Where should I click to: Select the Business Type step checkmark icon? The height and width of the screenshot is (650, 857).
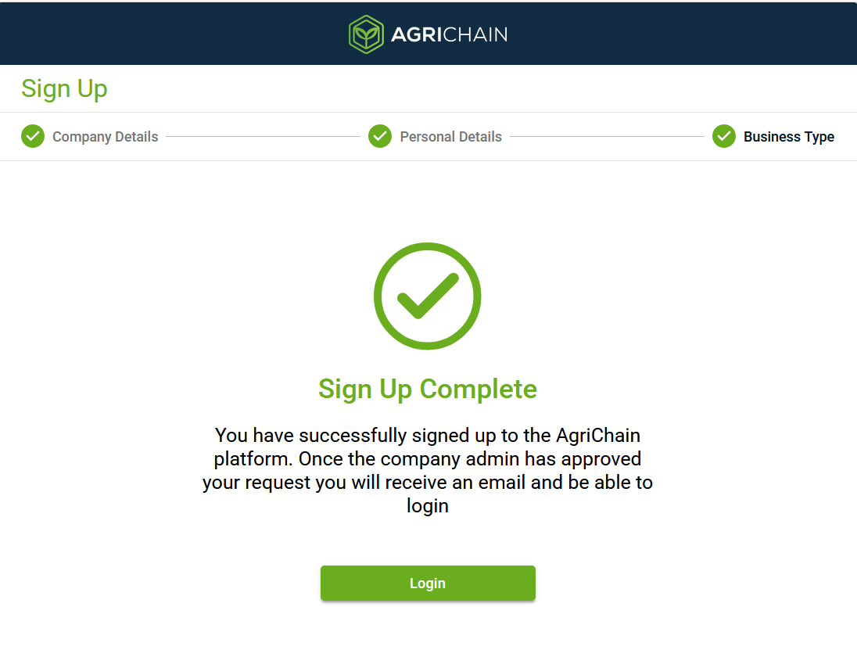(724, 136)
